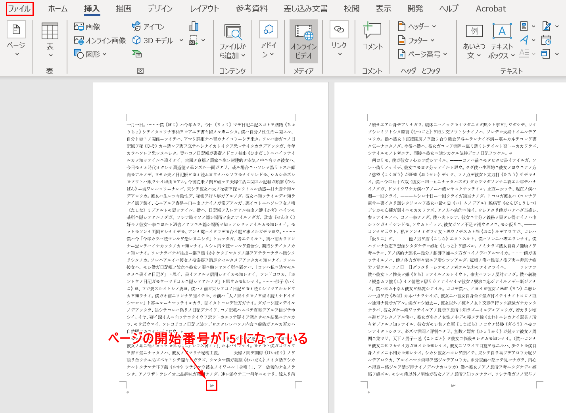The width and height of the screenshot is (566, 413).
Task: Click page number 5 in first page footer
Action: click(211, 385)
